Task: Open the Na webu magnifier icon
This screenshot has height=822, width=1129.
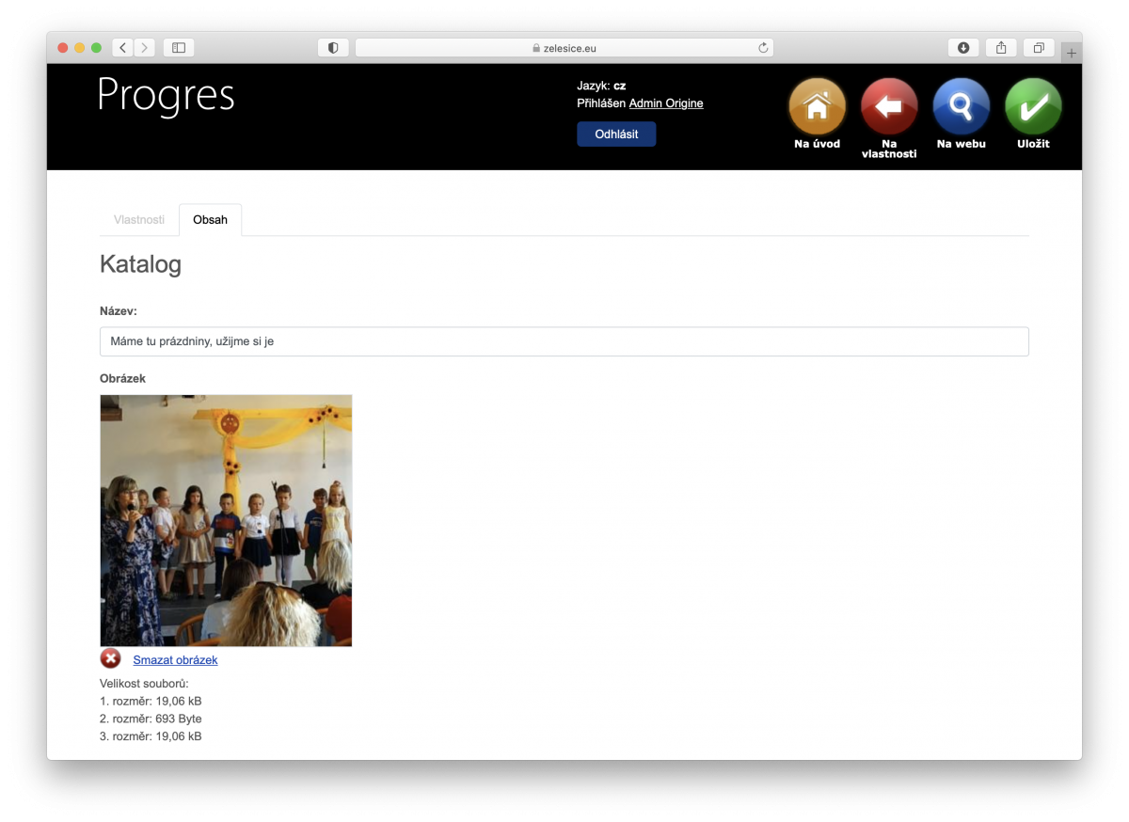Action: (x=961, y=106)
